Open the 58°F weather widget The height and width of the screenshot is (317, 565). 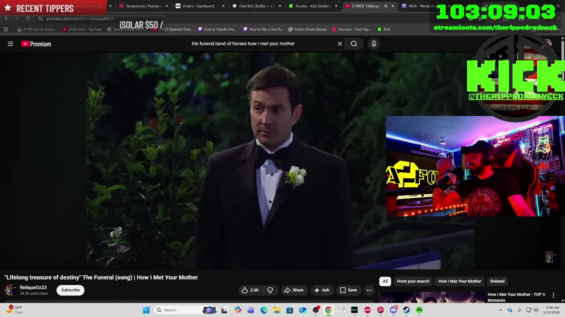(14, 310)
